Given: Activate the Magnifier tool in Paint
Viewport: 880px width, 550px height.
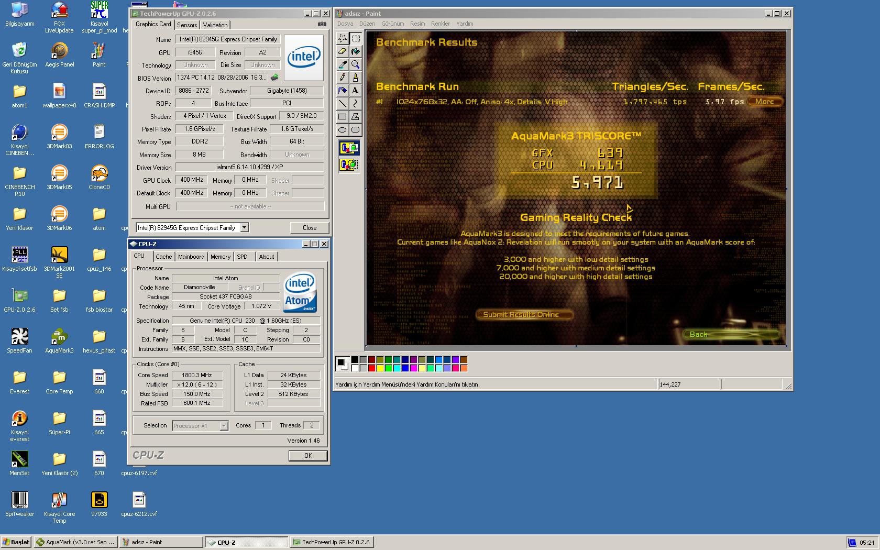Looking at the screenshot, I should (356, 64).
